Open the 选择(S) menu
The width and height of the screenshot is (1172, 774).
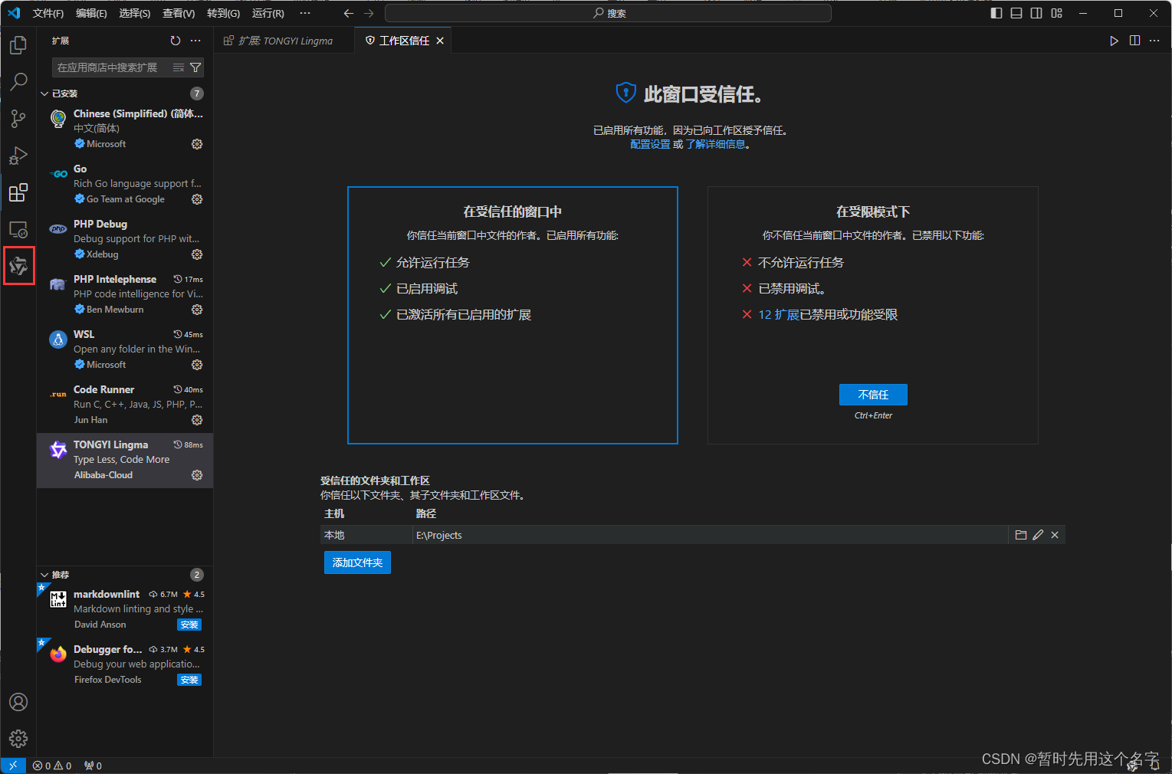tap(135, 13)
